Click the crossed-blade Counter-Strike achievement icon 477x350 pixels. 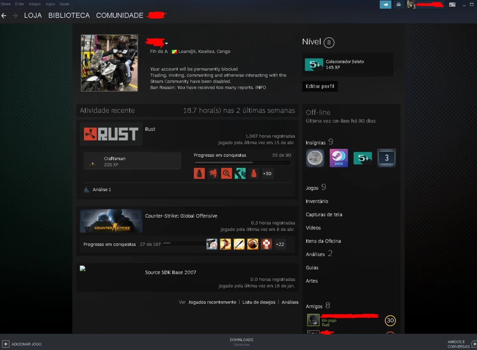[239, 244]
